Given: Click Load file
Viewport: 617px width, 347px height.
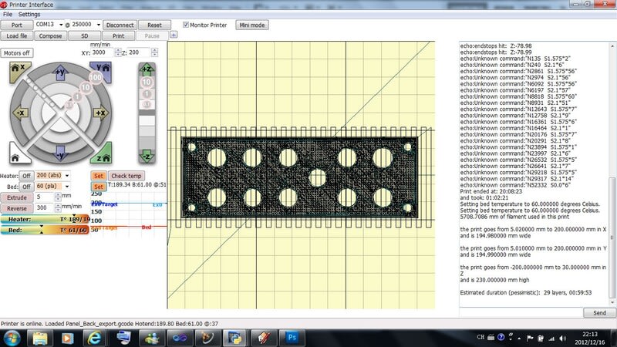Looking at the screenshot, I should (x=17, y=35).
